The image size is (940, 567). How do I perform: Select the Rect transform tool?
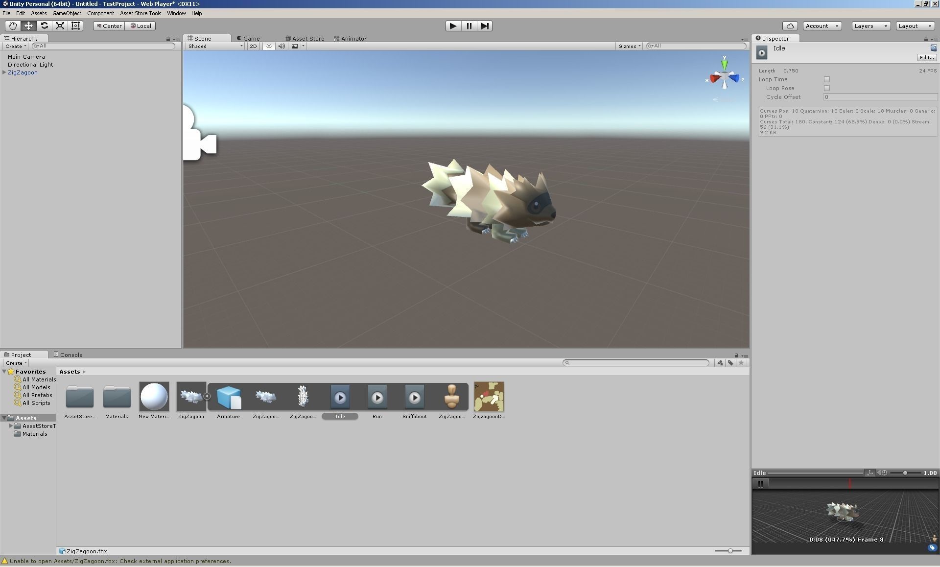(x=75, y=26)
